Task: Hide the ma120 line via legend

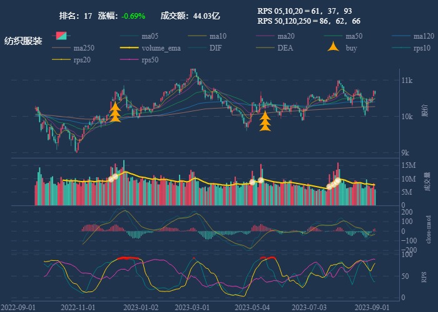Action: coord(402,36)
